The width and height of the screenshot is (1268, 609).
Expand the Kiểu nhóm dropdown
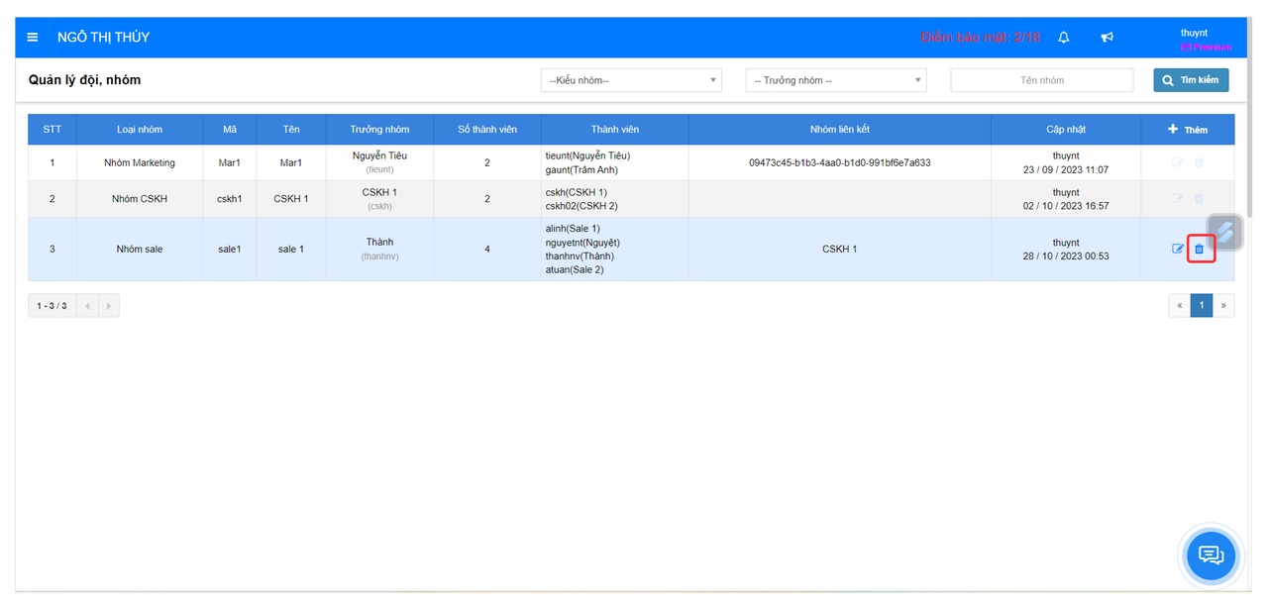click(x=631, y=80)
